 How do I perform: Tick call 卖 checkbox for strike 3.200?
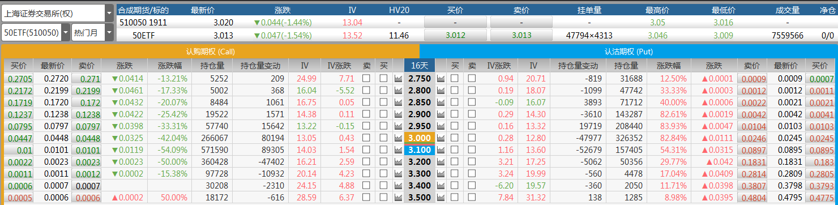tap(366, 161)
